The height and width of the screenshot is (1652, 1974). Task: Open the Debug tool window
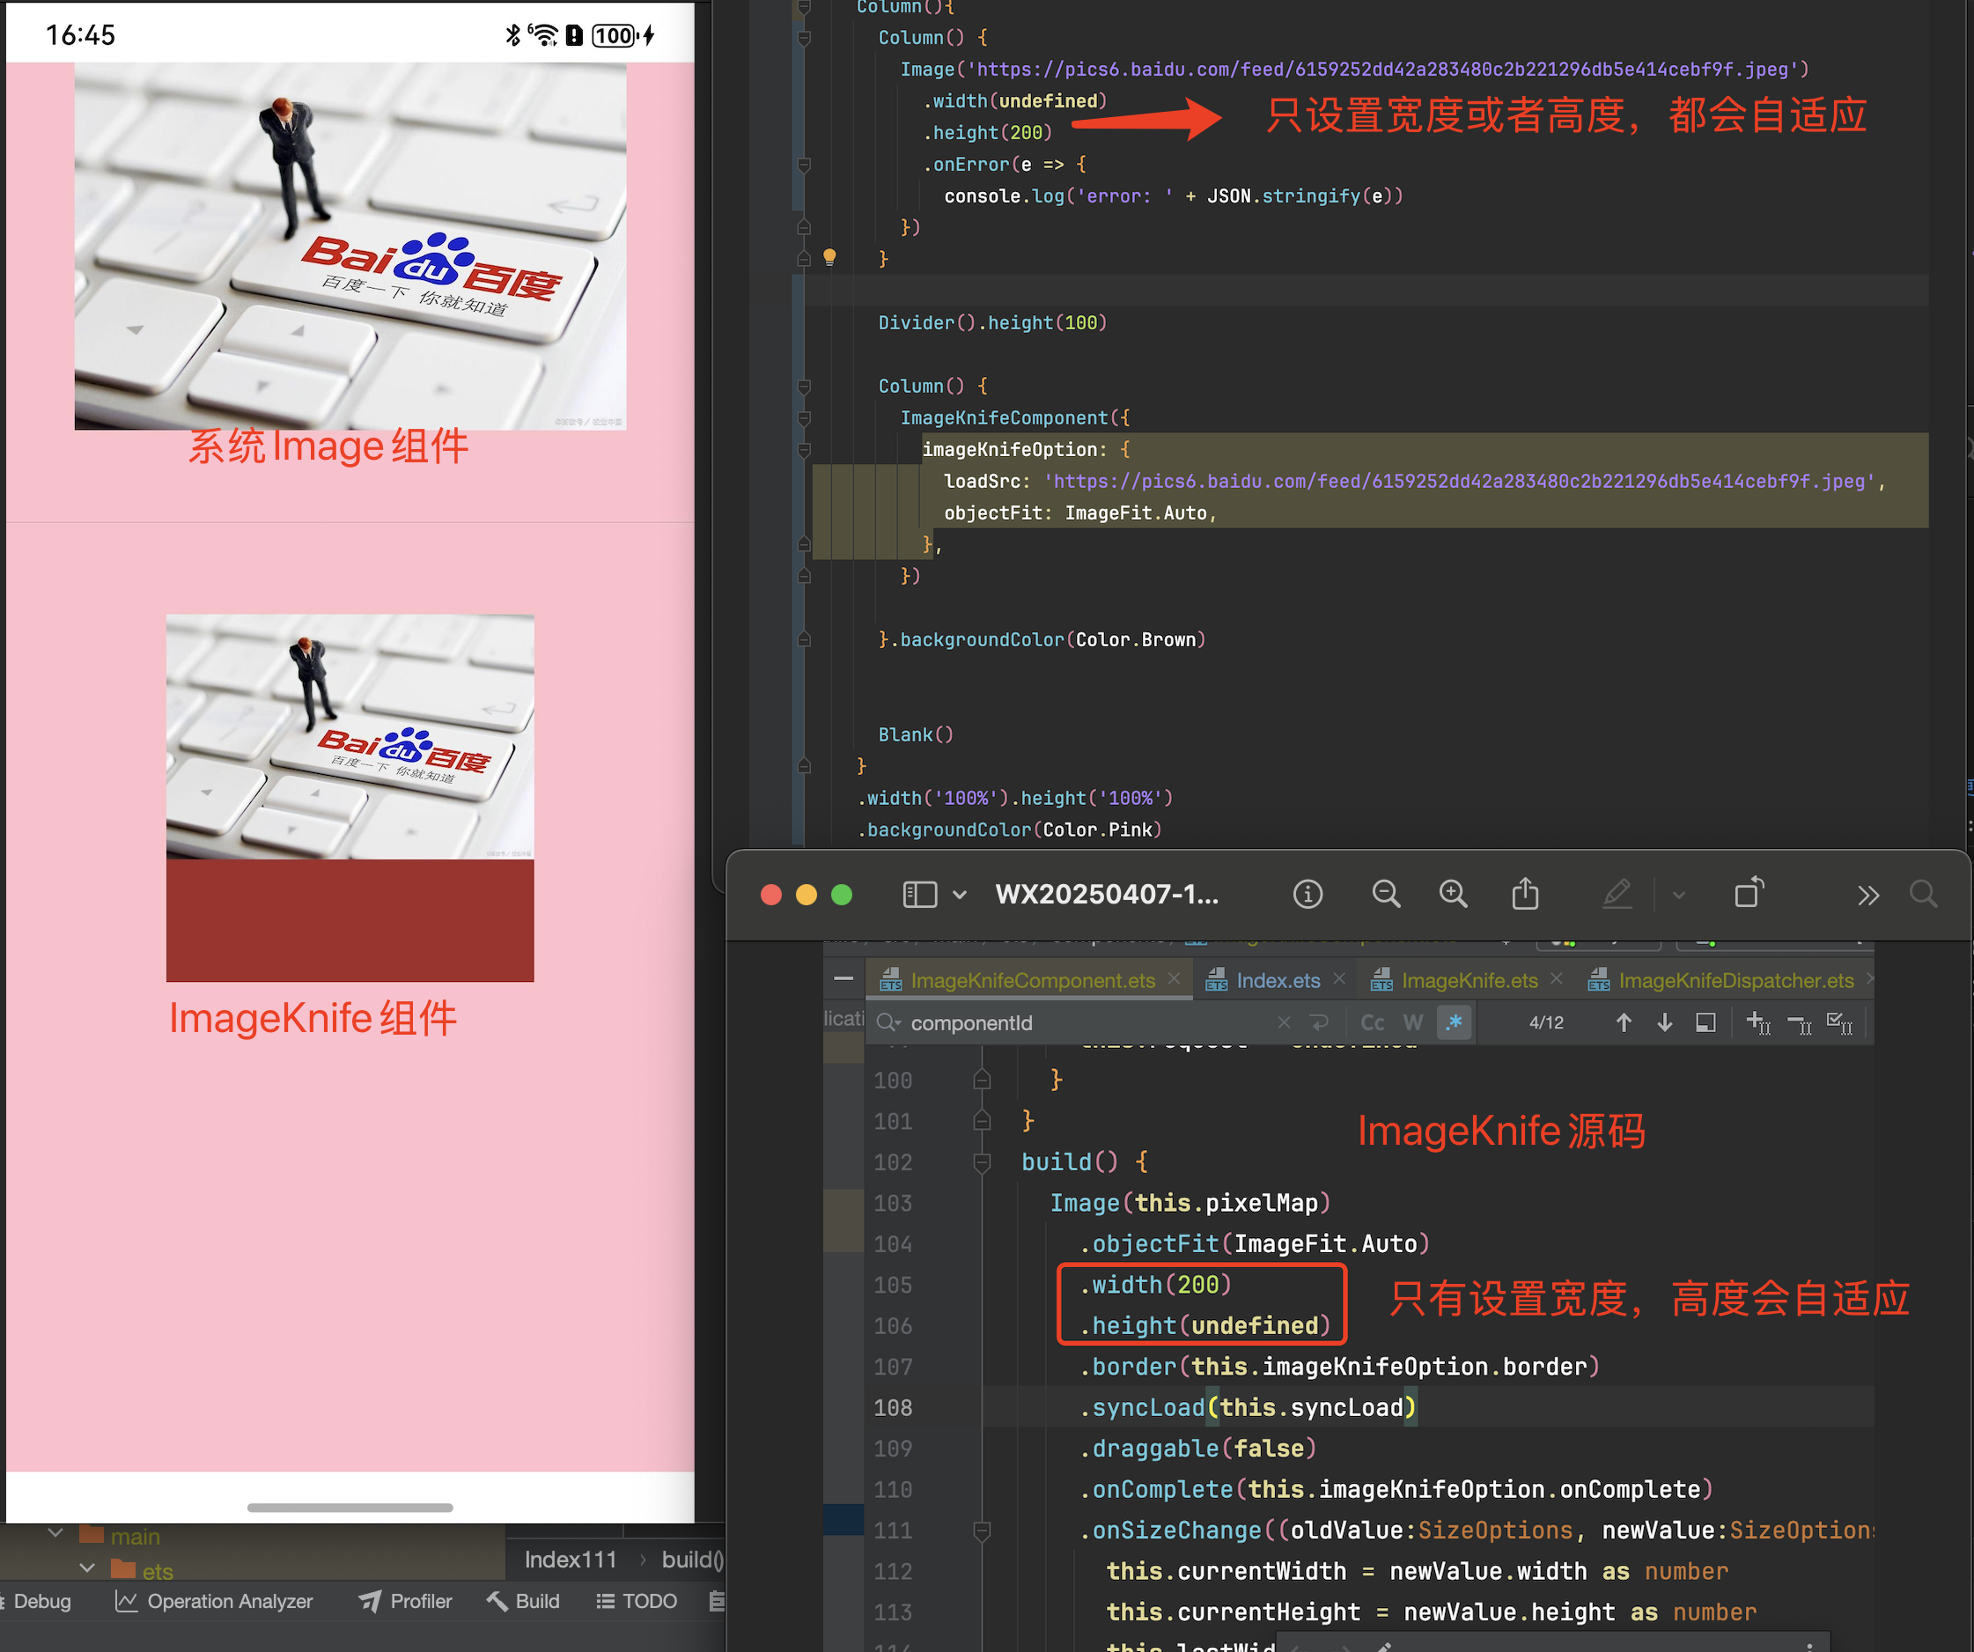click(36, 1601)
